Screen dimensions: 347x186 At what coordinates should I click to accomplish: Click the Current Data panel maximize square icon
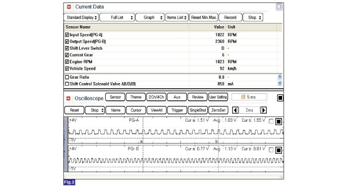point(279,7)
